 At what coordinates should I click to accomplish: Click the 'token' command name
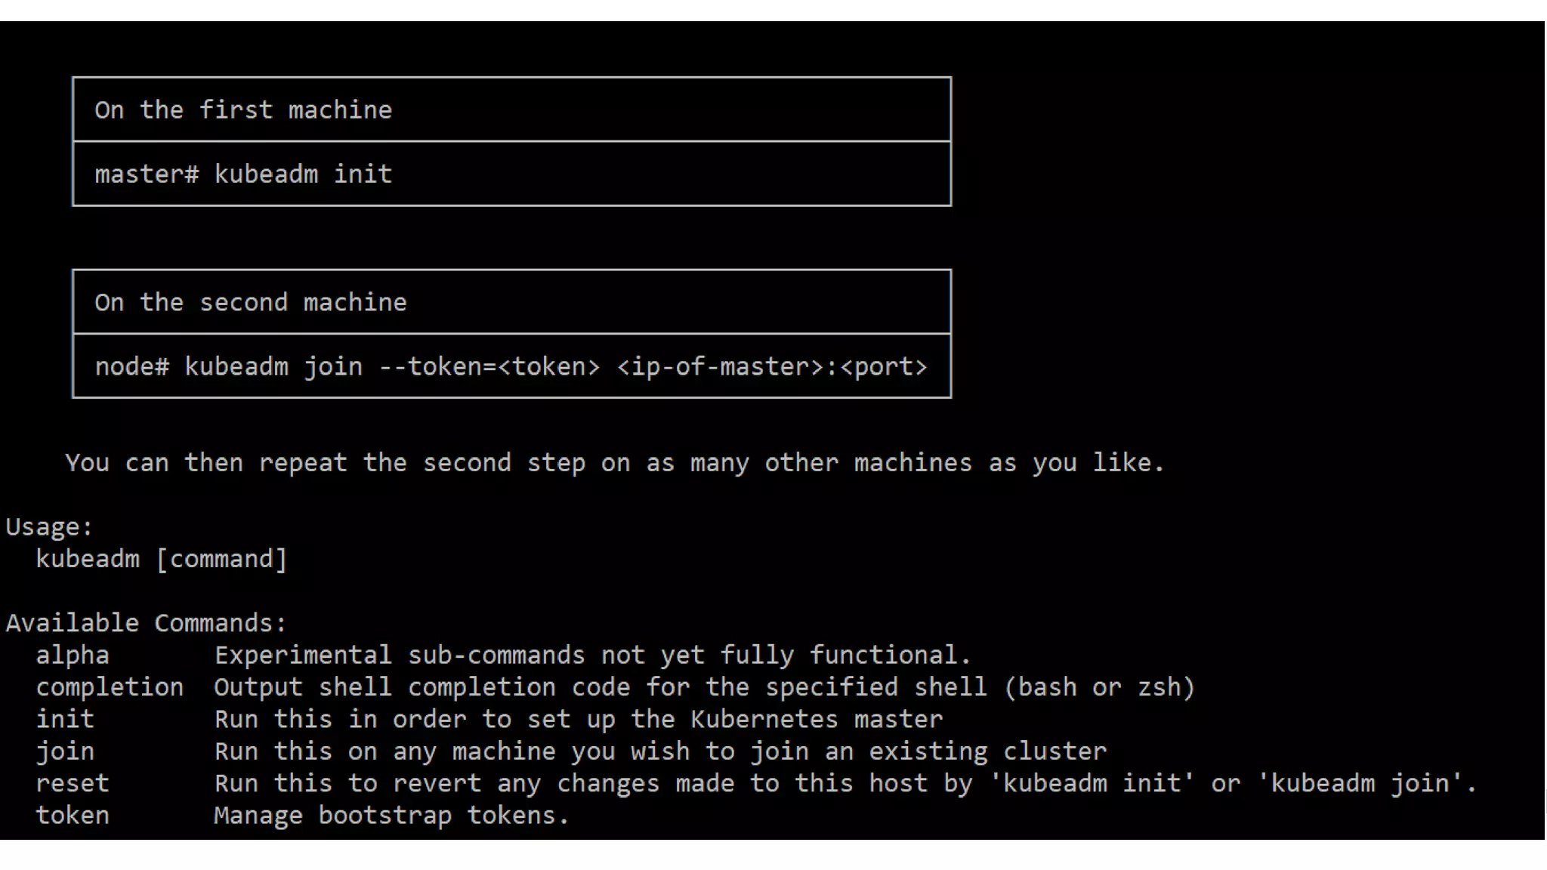(x=73, y=816)
